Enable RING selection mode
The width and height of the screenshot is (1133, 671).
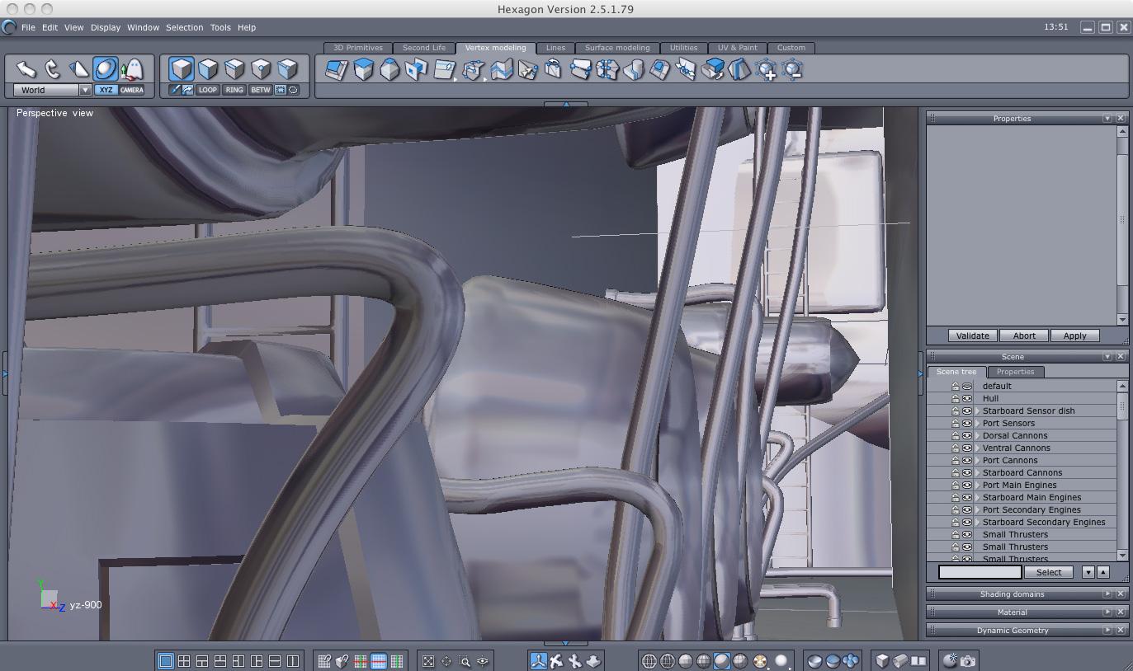[x=234, y=90]
